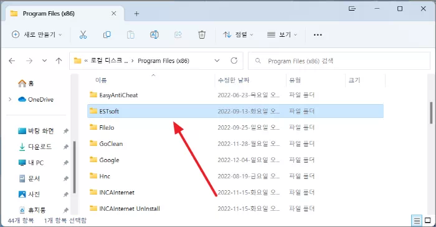The width and height of the screenshot is (436, 227).
Task: Select OneDrive in navigation pane
Action: [x=36, y=99]
